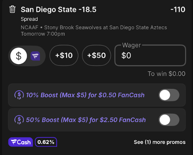This screenshot has width=193, height=155.
Task: Click the To win $0.00 payout text
Action: pyautogui.click(x=167, y=74)
